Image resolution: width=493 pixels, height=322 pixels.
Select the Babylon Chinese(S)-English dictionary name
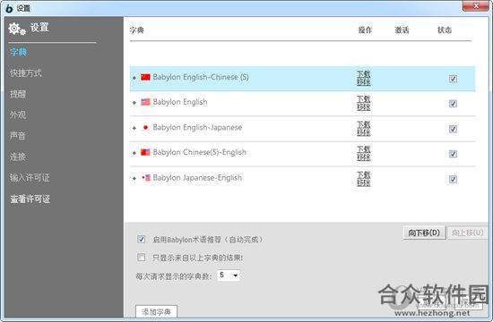coord(200,152)
